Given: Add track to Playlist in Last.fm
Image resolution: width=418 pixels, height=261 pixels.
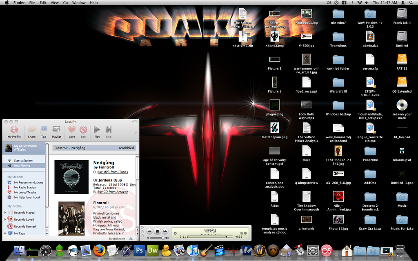Looking at the screenshot, I should [x=56, y=132].
